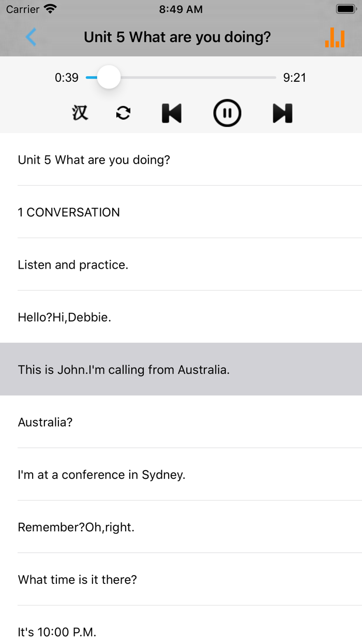Play the line "Hello?Hi,Debbie."
Viewport: 362px width, 644px height.
[65, 317]
